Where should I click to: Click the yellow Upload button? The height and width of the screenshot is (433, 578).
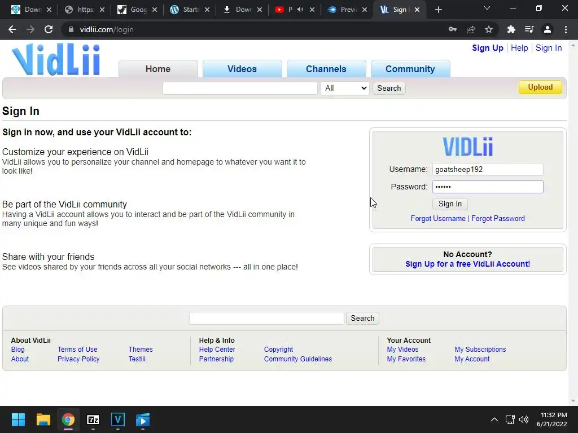pyautogui.click(x=540, y=87)
